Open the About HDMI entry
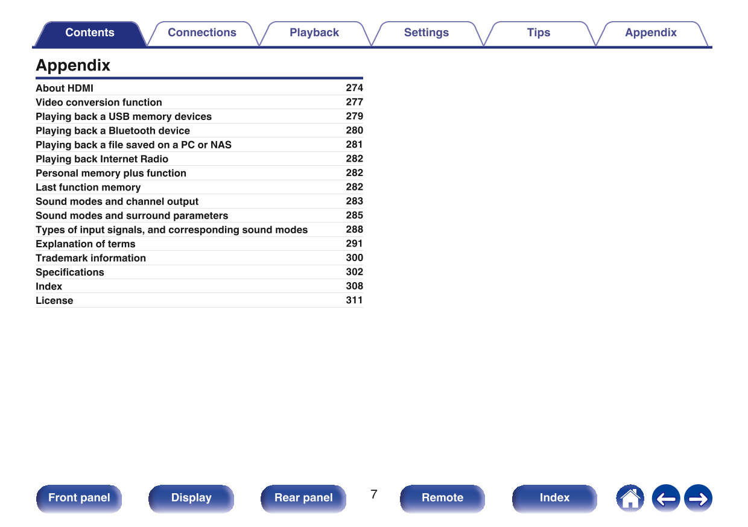The image size is (748, 527). tap(65, 88)
